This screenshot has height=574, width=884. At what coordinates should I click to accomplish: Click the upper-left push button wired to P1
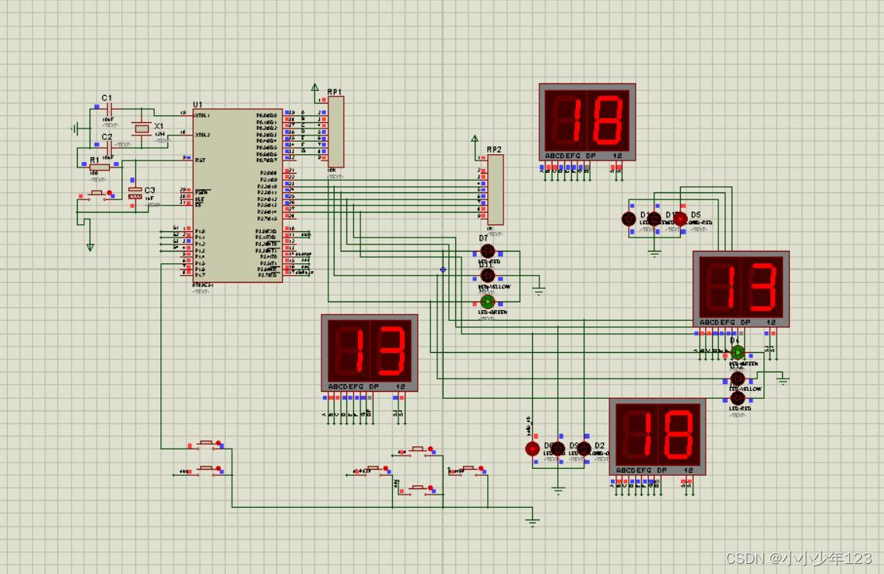click(x=205, y=444)
